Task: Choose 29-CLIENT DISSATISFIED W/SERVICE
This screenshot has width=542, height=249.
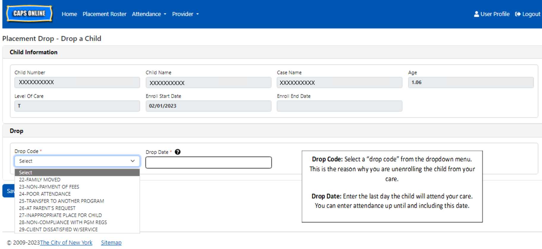Action: point(58,229)
